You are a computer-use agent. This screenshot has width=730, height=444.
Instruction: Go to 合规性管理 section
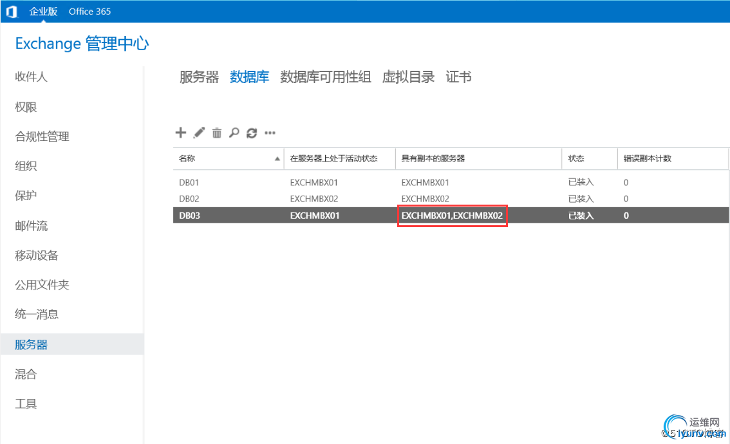pyautogui.click(x=42, y=136)
